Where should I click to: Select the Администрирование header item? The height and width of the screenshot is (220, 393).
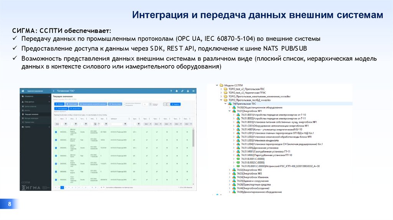coord(35,91)
